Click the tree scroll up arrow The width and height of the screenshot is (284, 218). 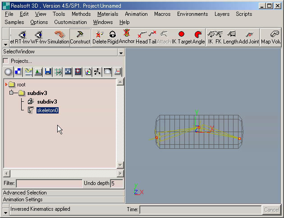pos(120,82)
